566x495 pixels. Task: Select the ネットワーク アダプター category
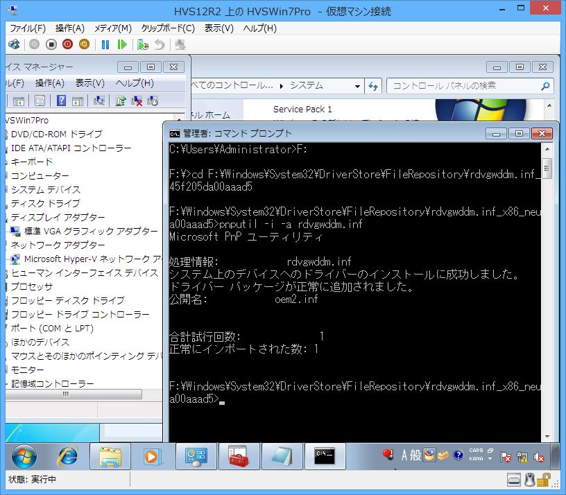pos(58,245)
